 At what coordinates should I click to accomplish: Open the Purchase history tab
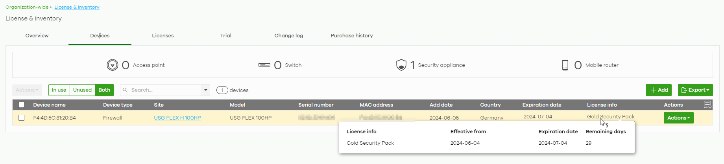click(x=351, y=36)
